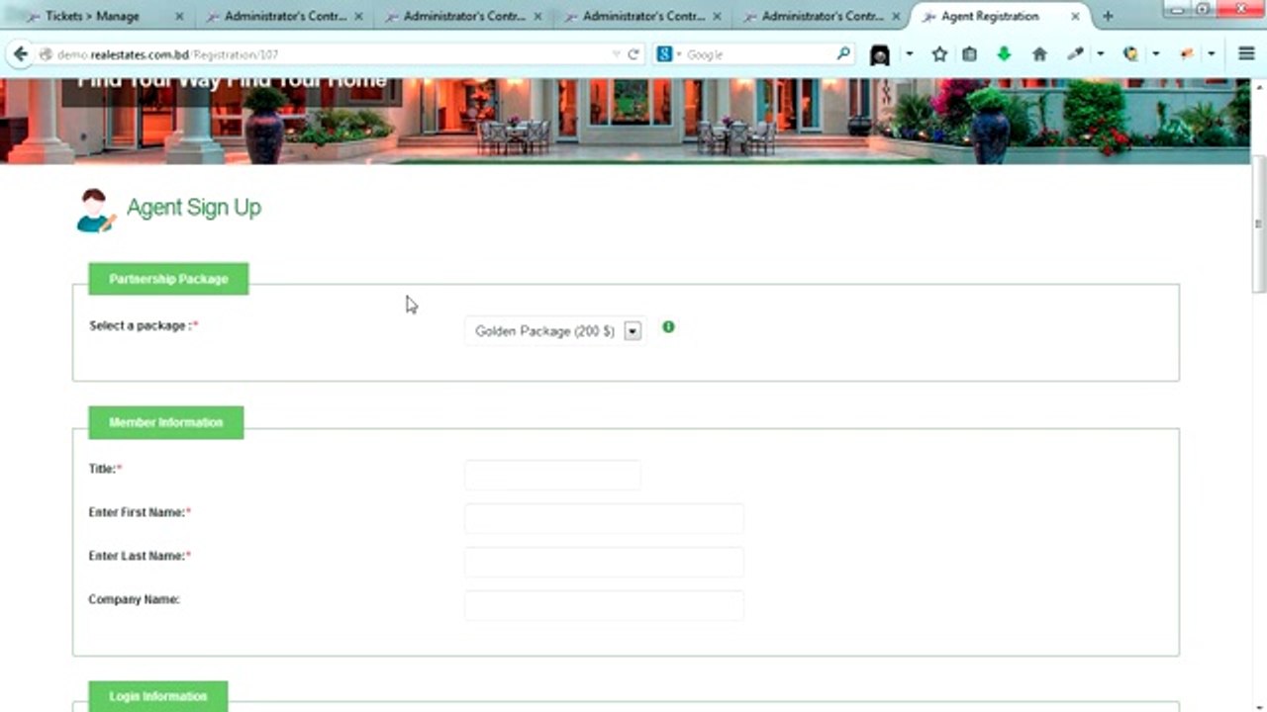This screenshot has height=712, width=1267.
Task: Open the Firefox hamburger menu
Action: click(1246, 54)
